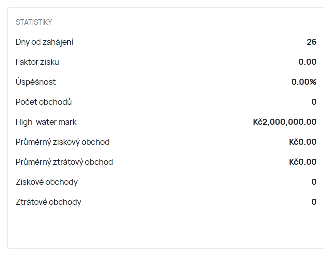This screenshot has height=258, width=330.
Task: Select the Úspěšnost label
Action: [x=36, y=81]
